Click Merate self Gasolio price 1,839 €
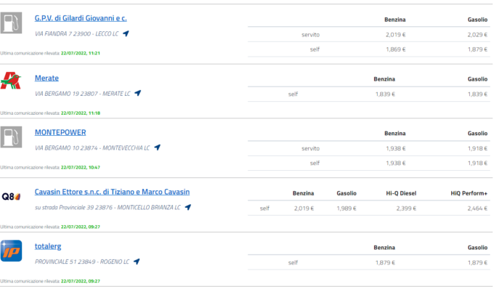 pyautogui.click(x=477, y=94)
